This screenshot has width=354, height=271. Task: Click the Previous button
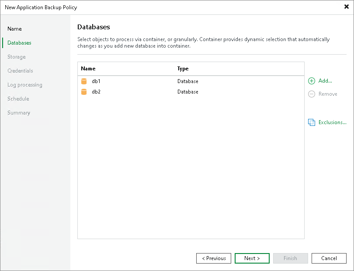(213, 258)
